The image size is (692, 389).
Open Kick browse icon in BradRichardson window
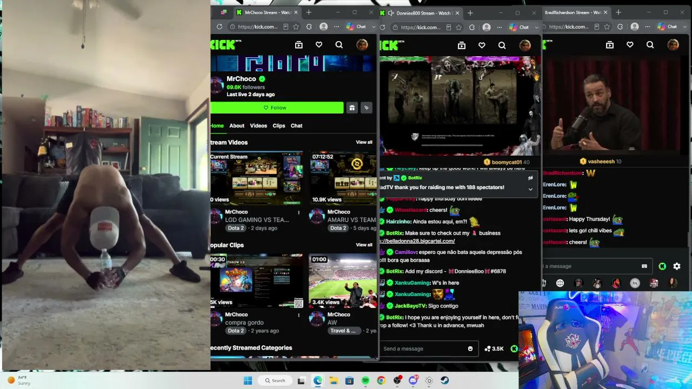coord(610,45)
